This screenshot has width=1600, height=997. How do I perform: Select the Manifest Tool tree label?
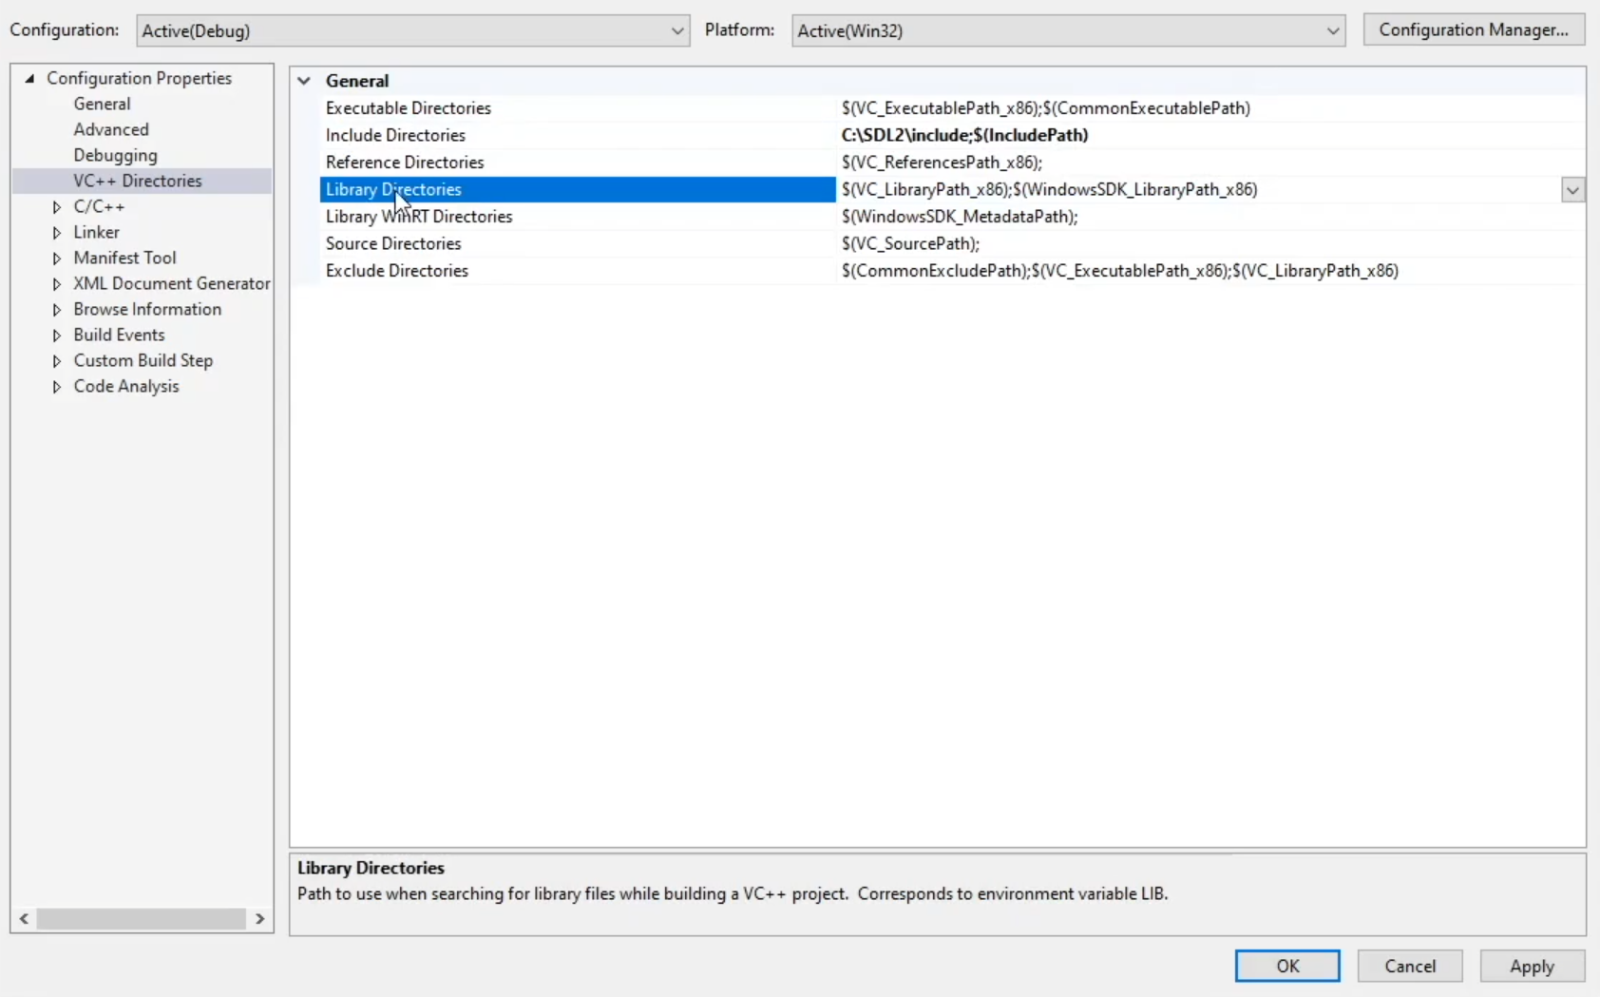[x=124, y=258]
